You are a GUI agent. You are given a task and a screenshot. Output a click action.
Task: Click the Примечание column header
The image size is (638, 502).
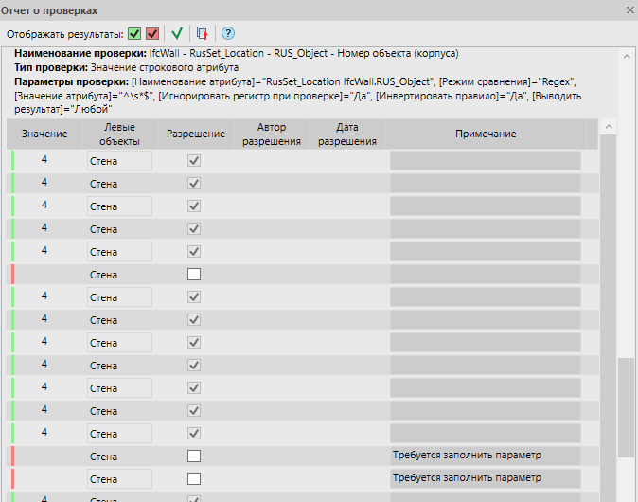pyautogui.click(x=486, y=134)
